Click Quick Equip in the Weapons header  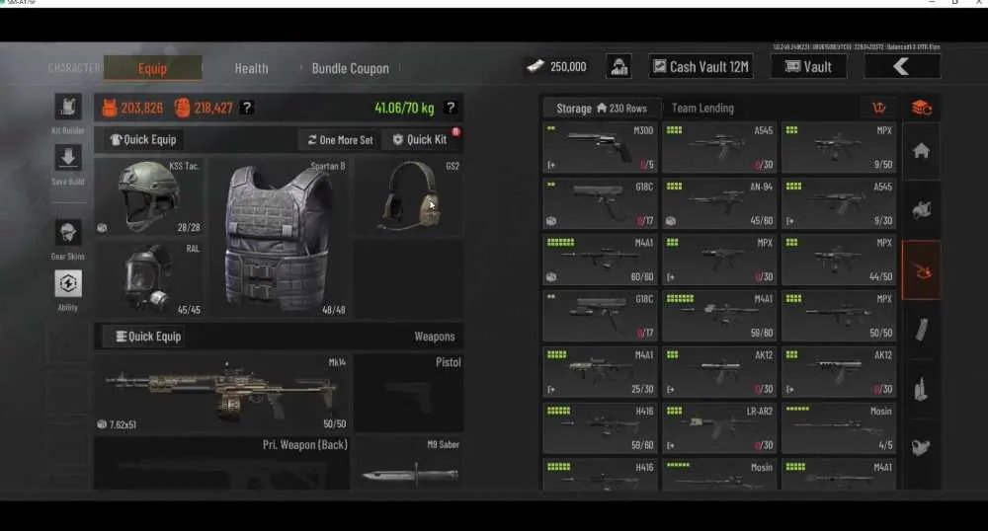point(149,337)
